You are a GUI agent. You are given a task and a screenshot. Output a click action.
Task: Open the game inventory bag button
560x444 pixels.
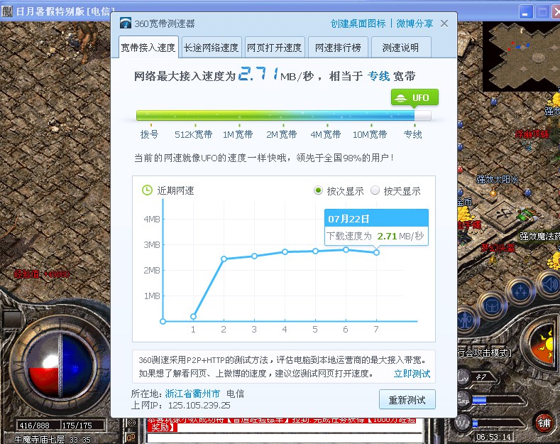492,306
